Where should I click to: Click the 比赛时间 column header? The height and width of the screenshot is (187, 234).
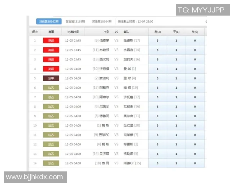73,32
